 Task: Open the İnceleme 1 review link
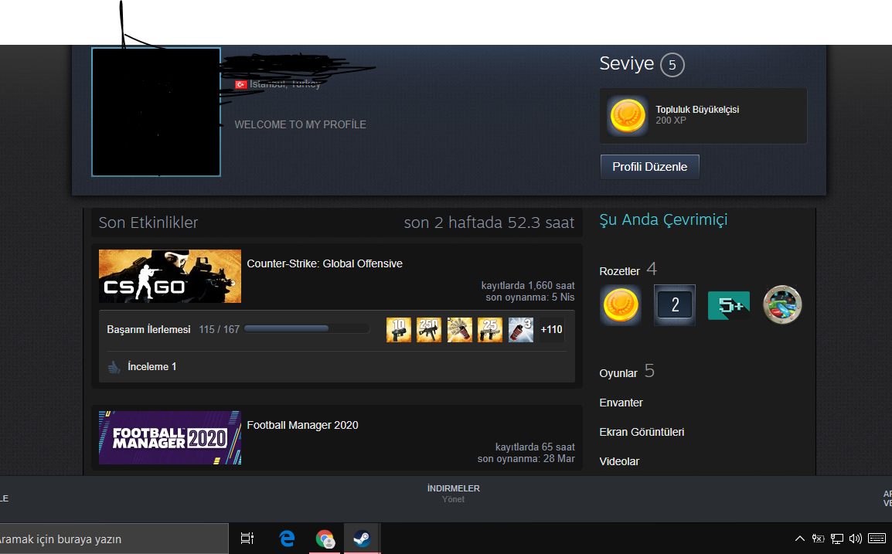(152, 367)
